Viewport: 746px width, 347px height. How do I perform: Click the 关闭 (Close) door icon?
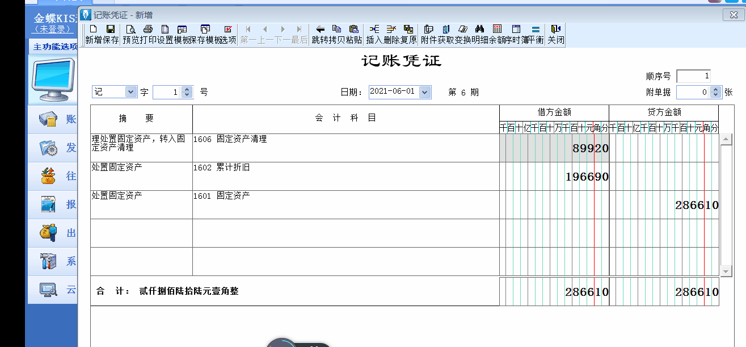click(x=555, y=29)
